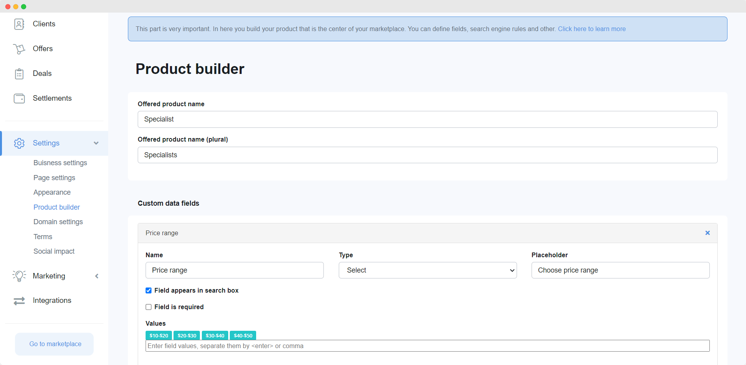
Task: Toggle Field appears in search box checkbox
Action: click(148, 291)
